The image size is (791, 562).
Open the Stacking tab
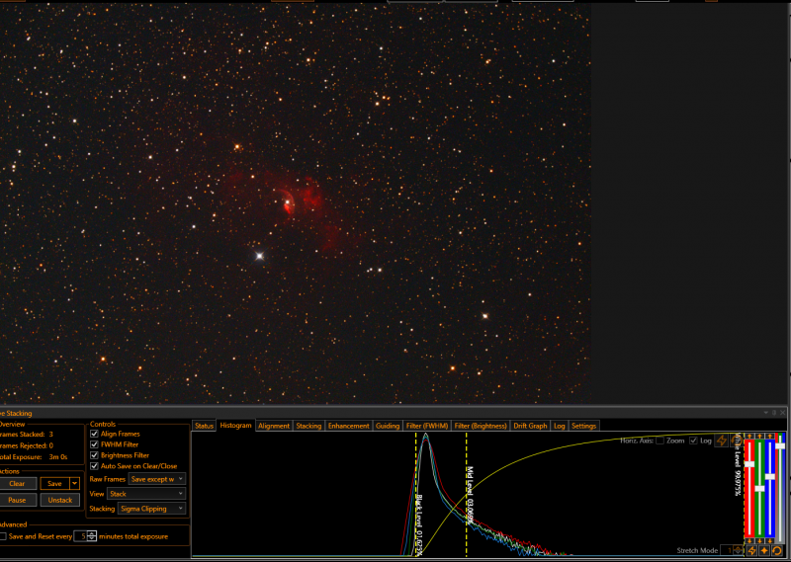[308, 426]
